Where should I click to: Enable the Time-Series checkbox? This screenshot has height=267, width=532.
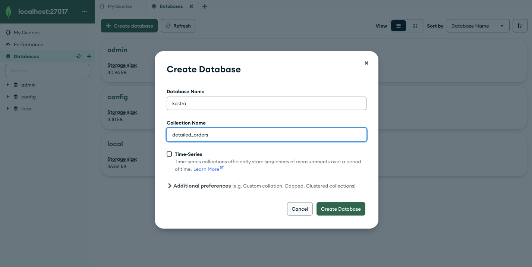(x=169, y=154)
